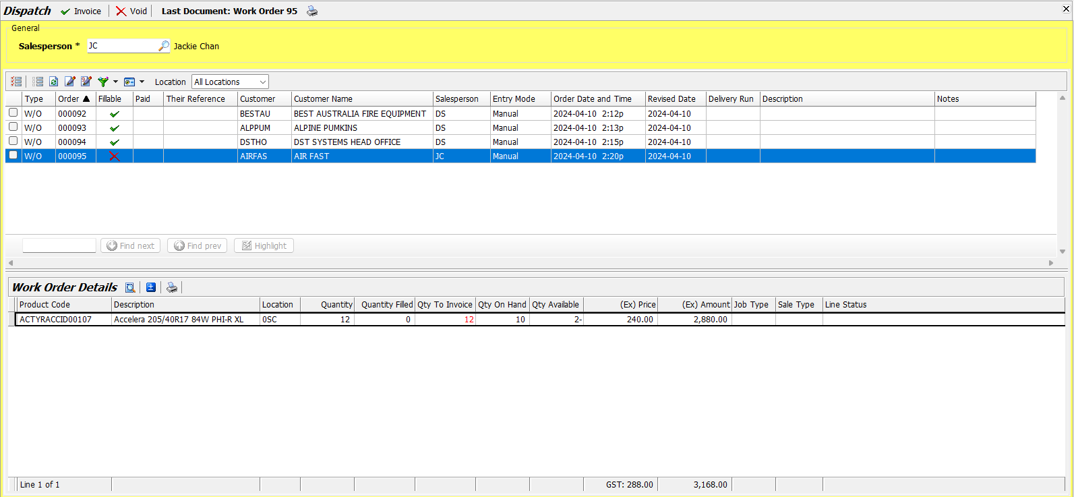Open the All Locations dropdown
The image size is (1074, 497).
point(230,82)
